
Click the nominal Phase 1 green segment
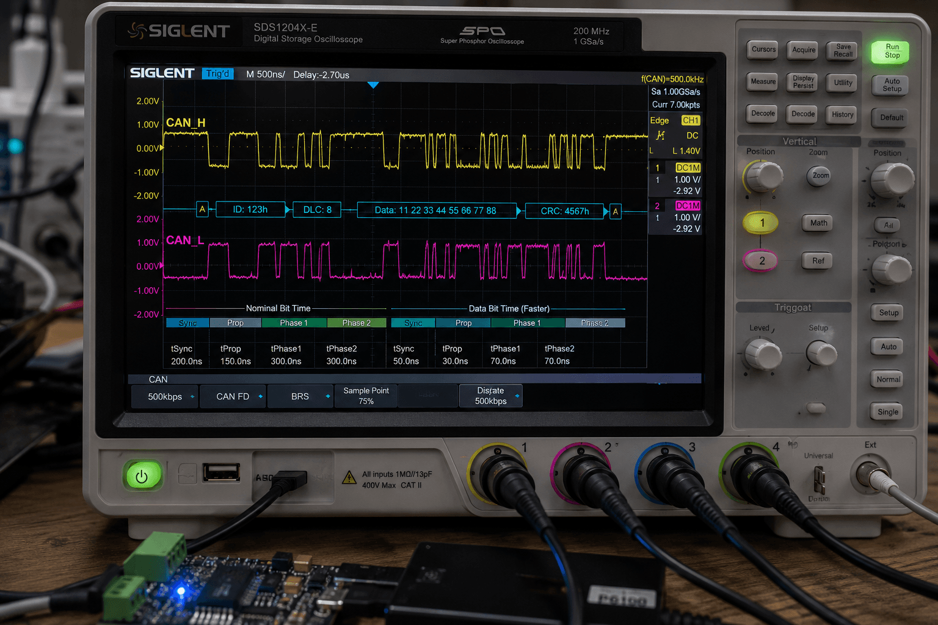pyautogui.click(x=294, y=323)
